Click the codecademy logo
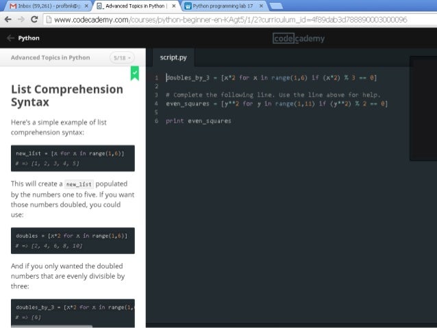 tap(299, 38)
